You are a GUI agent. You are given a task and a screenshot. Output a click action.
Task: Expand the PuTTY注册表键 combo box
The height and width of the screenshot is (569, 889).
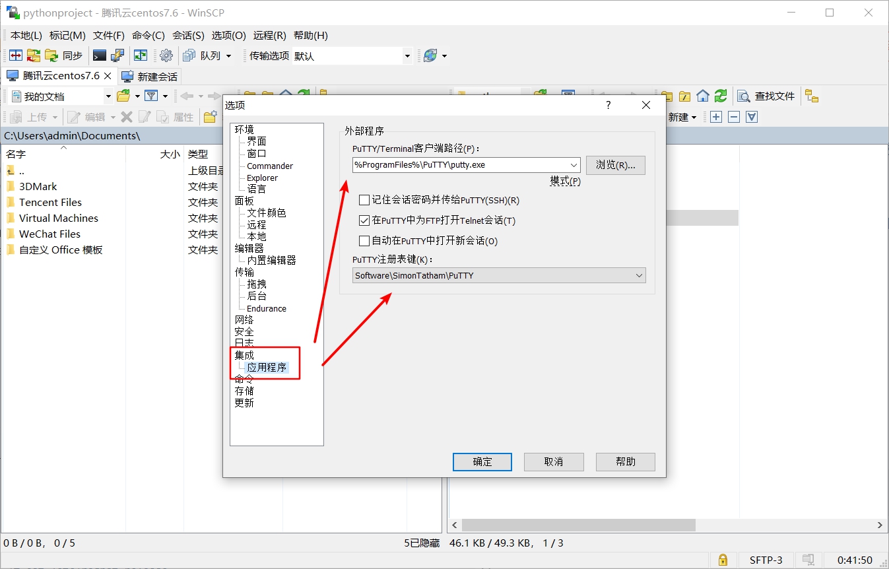coord(638,275)
